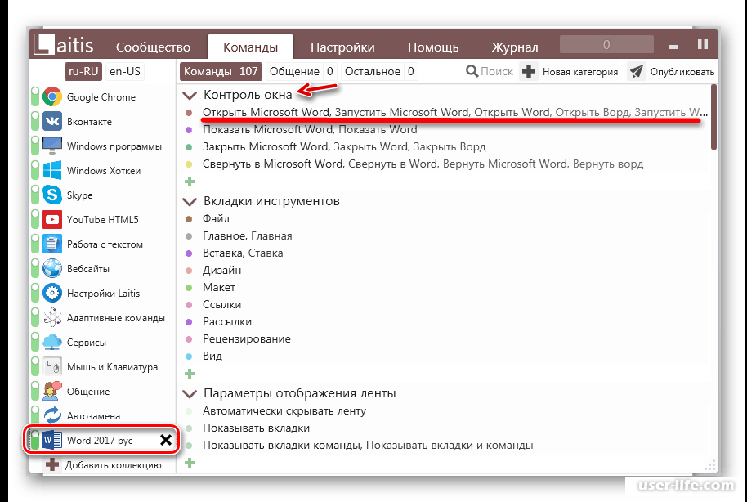Collapse the Параметры отображения ленты category
Screen dimensions: 747x502
pyautogui.click(x=190, y=394)
